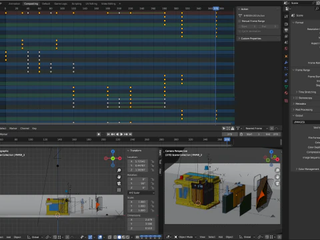Click the timeline vertical scrollbar

[281, 142]
